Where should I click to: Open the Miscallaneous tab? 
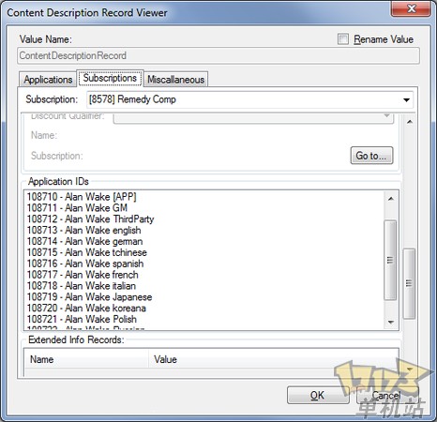175,80
